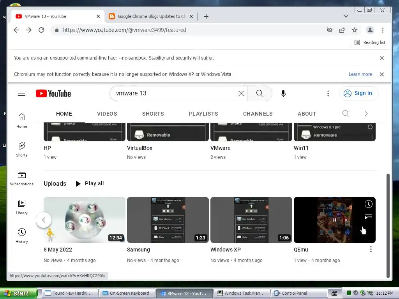399x299 pixels.
Task: Switch to the SHORTS tab
Action: point(153,114)
